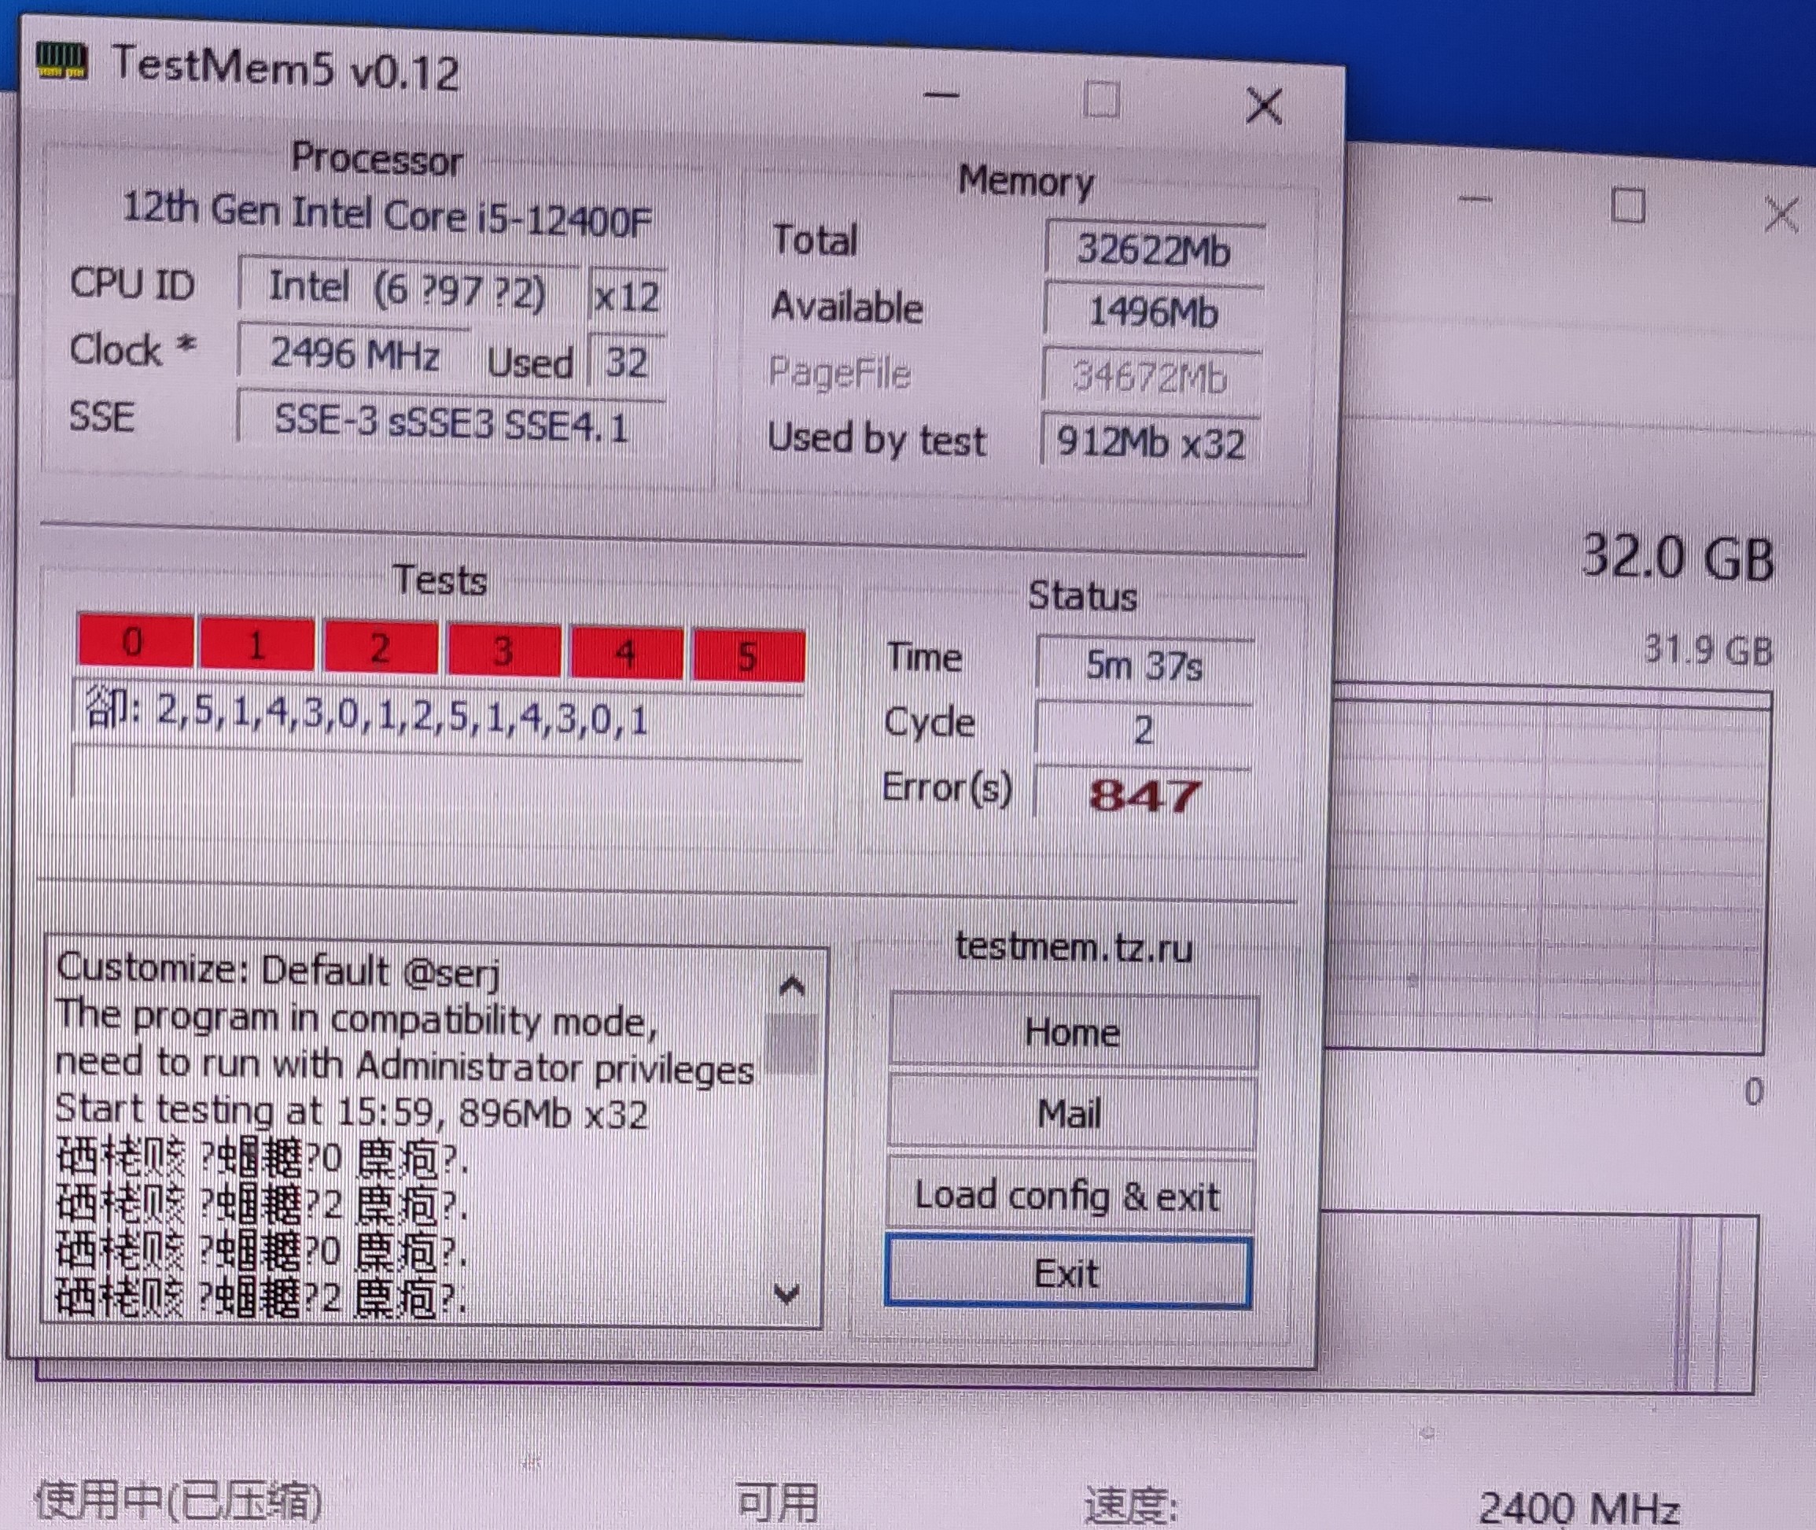Maximize the TestMem5 window
1816x1530 pixels.
pos(1101,100)
